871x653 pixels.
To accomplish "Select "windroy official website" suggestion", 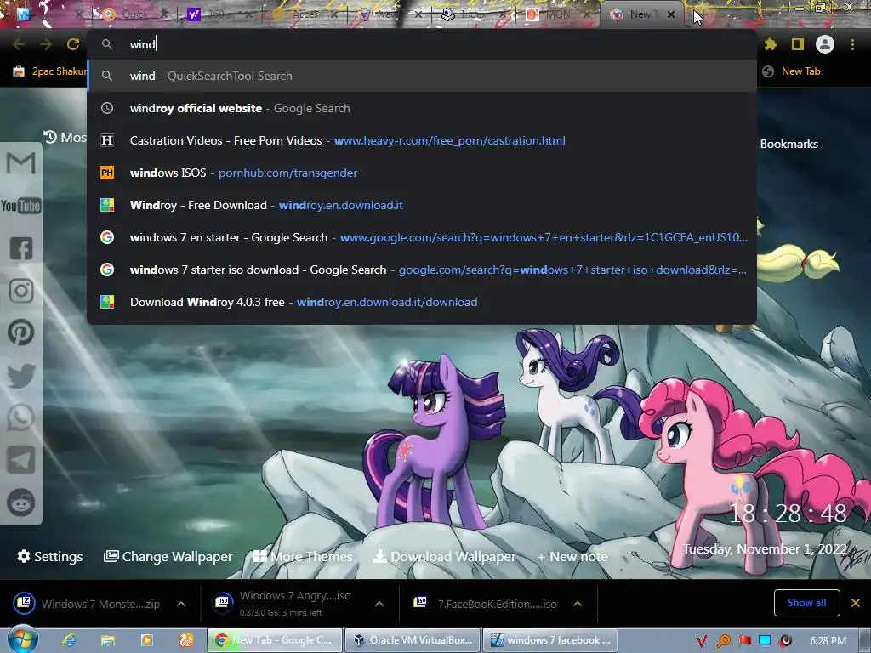I will pos(422,108).
